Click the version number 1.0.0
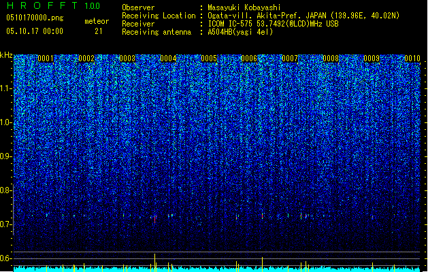This screenshot has height=272, width=428. point(92,5)
